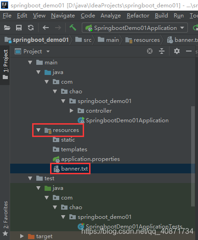198x240 pixels.
Task: Click the Synchronize refresh icon
Action: [x=31, y=28]
